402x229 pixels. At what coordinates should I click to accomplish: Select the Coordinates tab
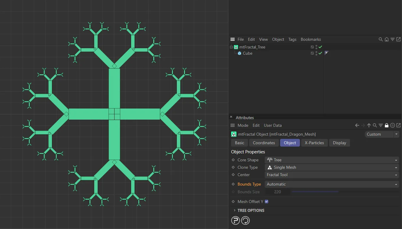264,143
